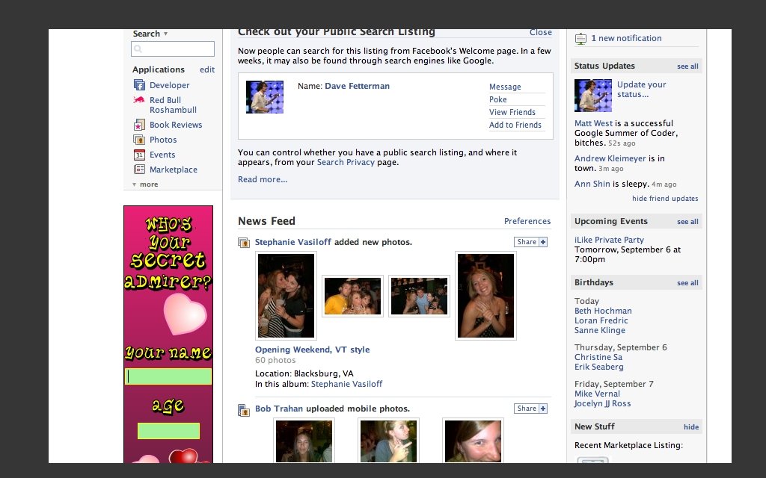Click the notification icon beside 1 new notification
The height and width of the screenshot is (478, 766).
click(580, 39)
